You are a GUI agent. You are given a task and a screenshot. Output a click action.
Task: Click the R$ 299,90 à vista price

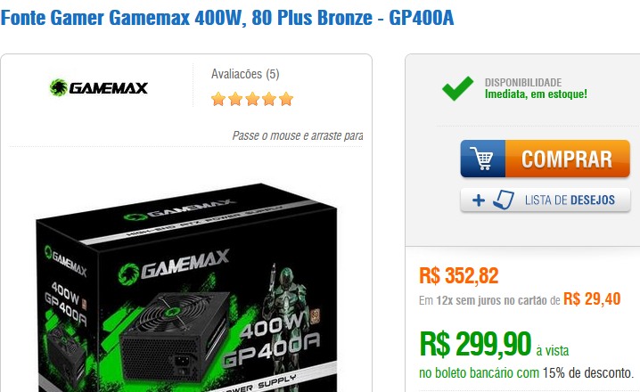point(494,345)
